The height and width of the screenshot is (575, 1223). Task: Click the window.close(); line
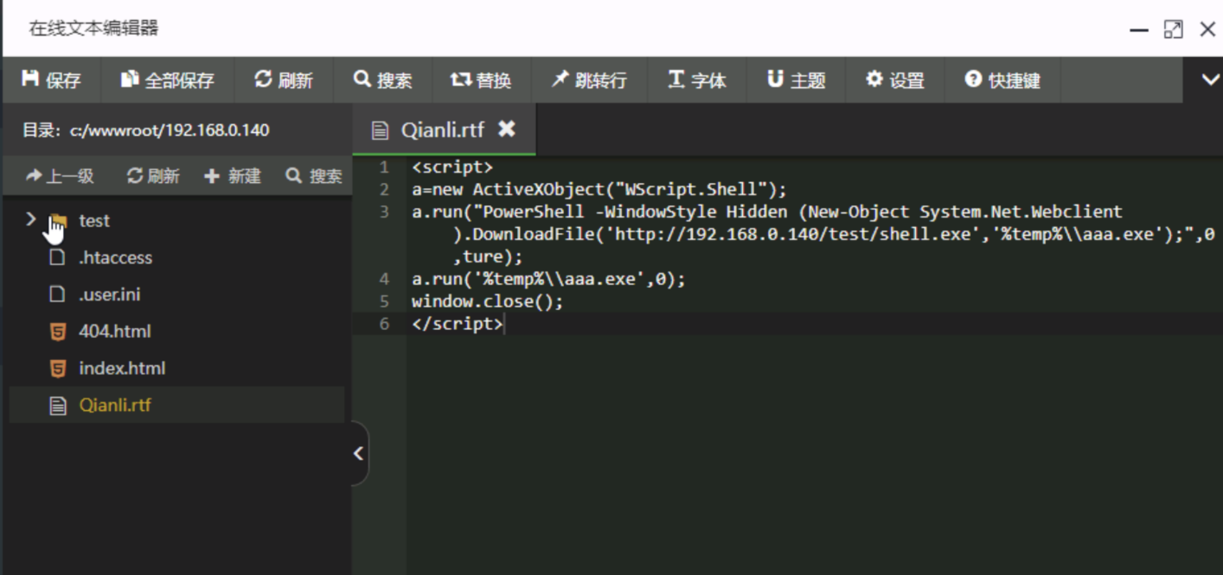click(487, 301)
